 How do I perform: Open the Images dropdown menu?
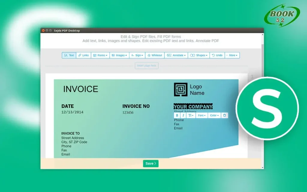[119, 55]
